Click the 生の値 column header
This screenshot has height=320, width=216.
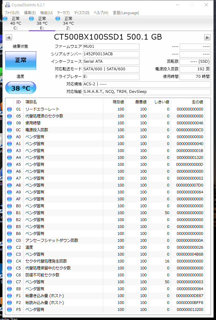coord(197,102)
